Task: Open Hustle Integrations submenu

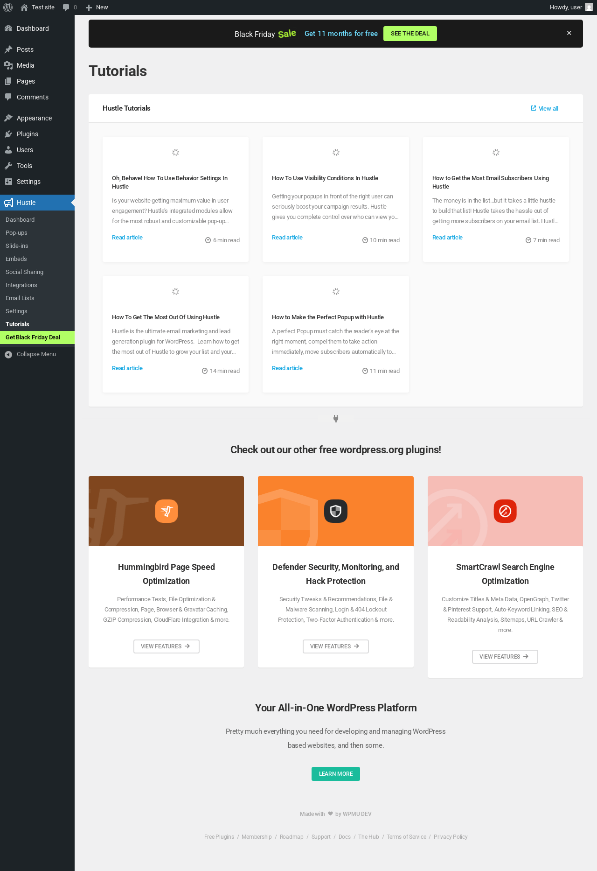Action: [37, 285]
